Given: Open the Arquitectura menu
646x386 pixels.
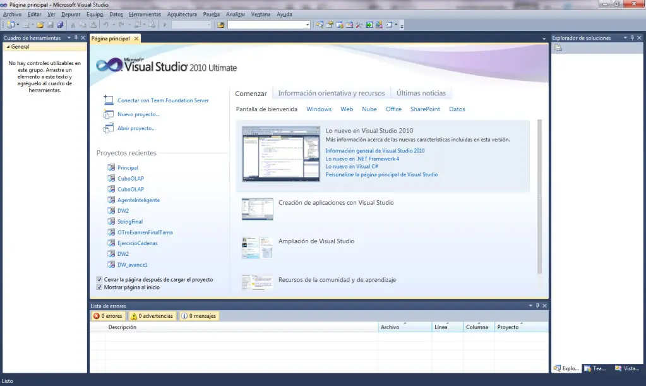Looking at the screenshot, I should click(182, 14).
